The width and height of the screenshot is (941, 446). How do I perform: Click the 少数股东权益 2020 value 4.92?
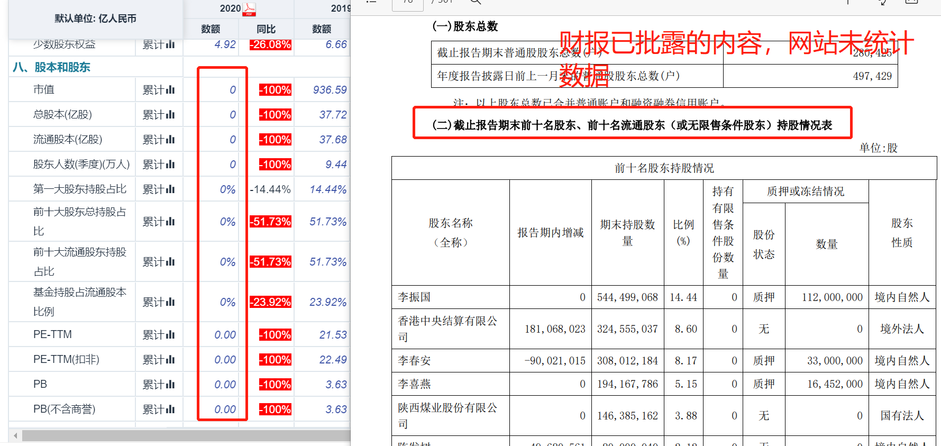[x=225, y=44]
